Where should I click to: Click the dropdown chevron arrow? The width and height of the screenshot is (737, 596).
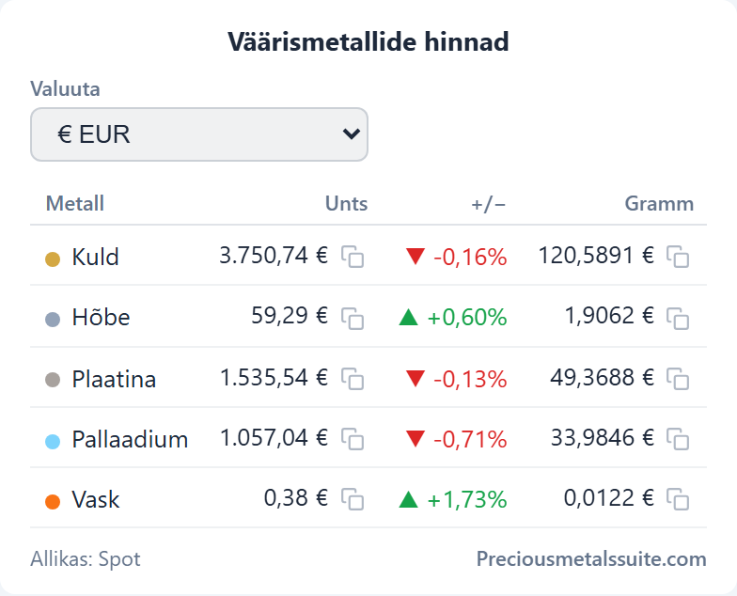click(x=352, y=134)
